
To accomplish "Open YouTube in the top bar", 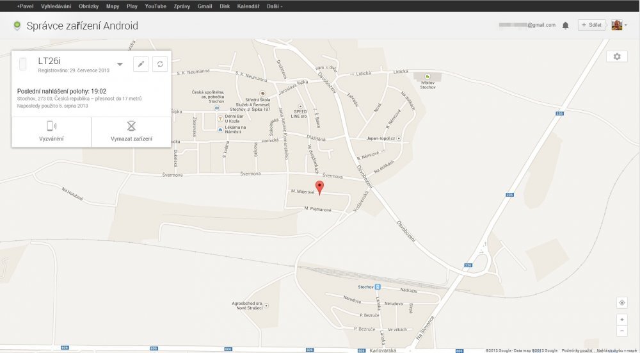I will (156, 6).
